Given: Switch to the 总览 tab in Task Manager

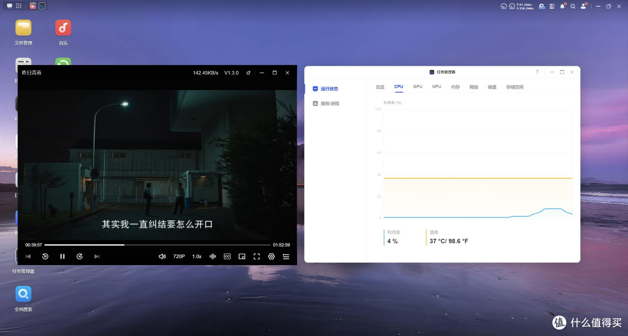Looking at the screenshot, I should pos(380,87).
